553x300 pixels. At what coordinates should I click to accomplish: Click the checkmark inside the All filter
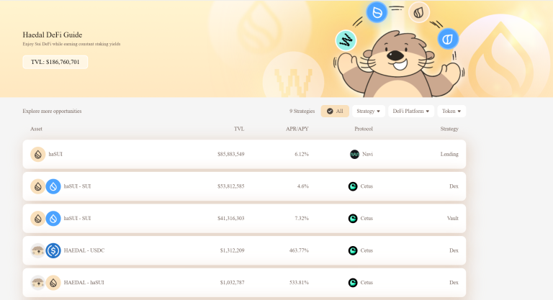click(x=330, y=112)
